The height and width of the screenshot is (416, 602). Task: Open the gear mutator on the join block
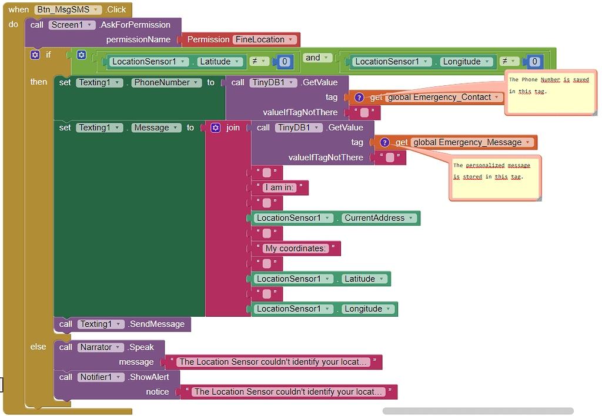point(215,128)
